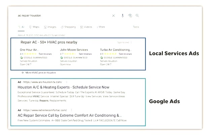This screenshot has width=210, height=135.
Task: Open Houston A/C & Heating Experts ad
Action: point(64,87)
